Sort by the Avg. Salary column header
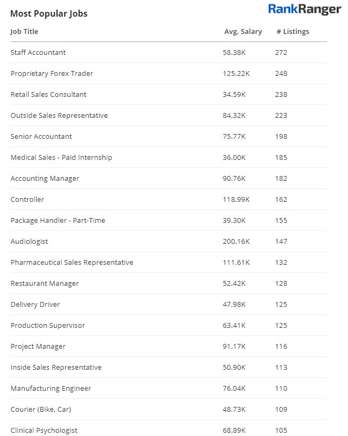Viewport: 348px width, 436px height. tap(243, 31)
